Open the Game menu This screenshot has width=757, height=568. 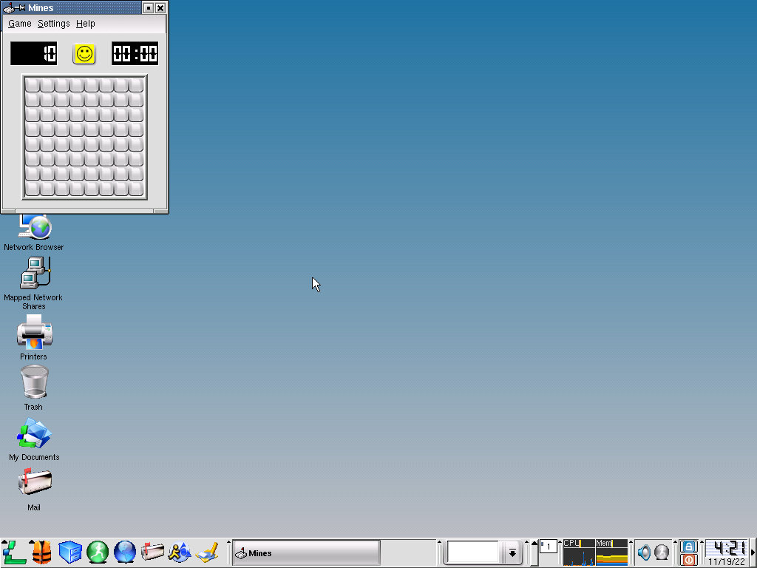19,24
